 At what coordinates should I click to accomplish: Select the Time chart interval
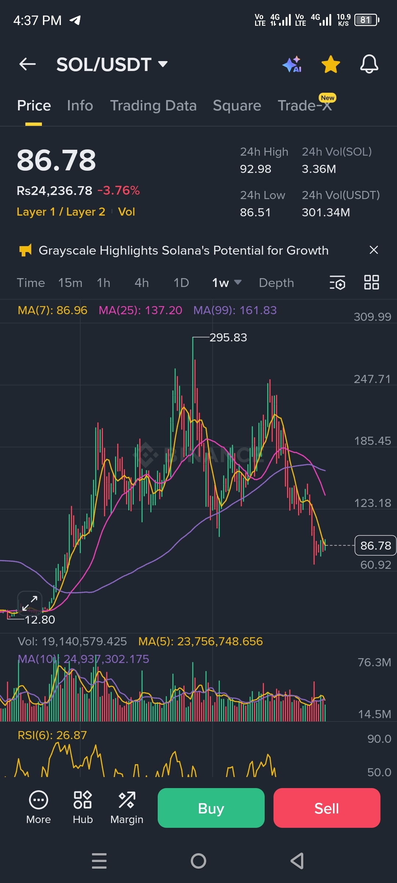[31, 283]
